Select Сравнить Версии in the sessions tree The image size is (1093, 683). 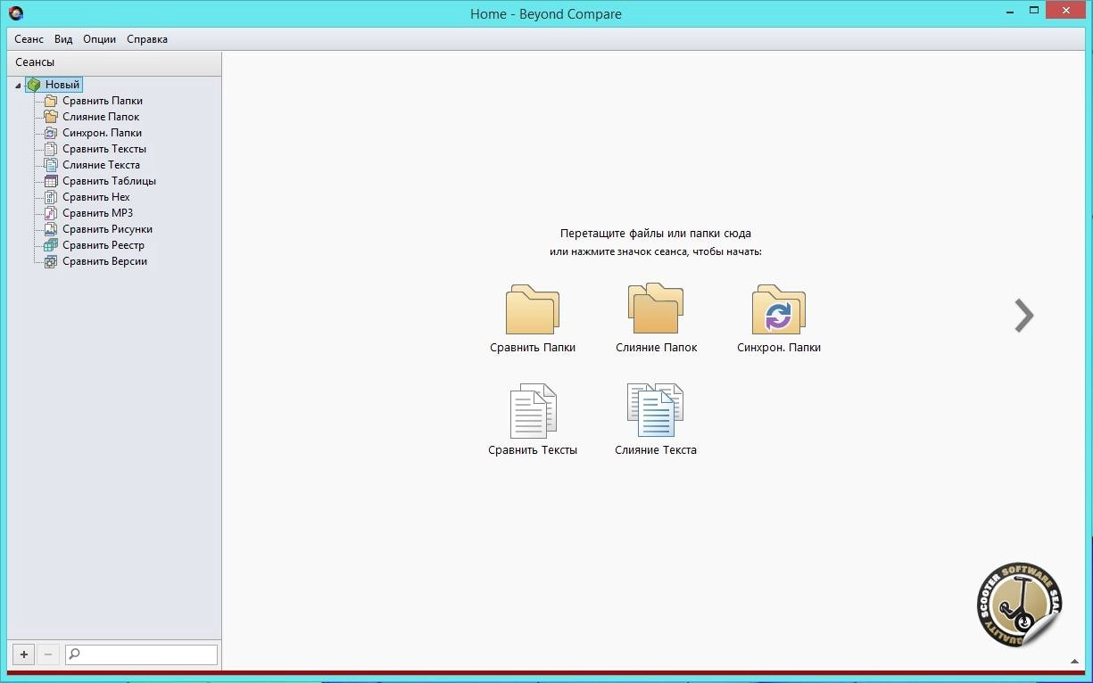pos(104,261)
